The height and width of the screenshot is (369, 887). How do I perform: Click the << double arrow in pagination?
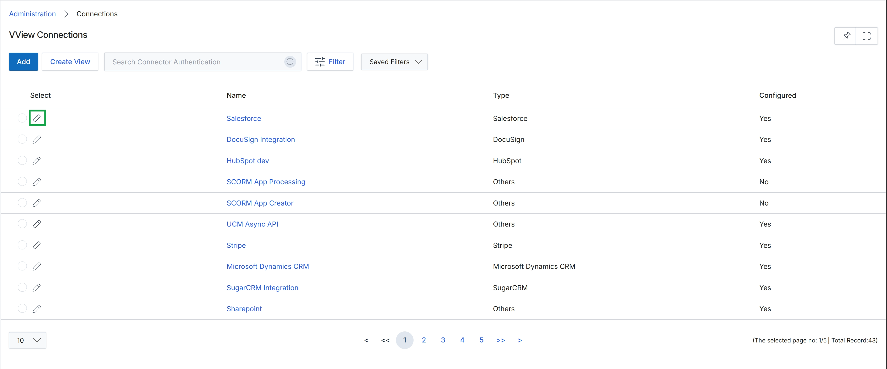(x=385, y=340)
